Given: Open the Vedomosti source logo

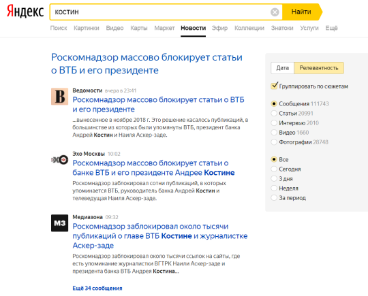Looking at the screenshot, I should point(59,97).
